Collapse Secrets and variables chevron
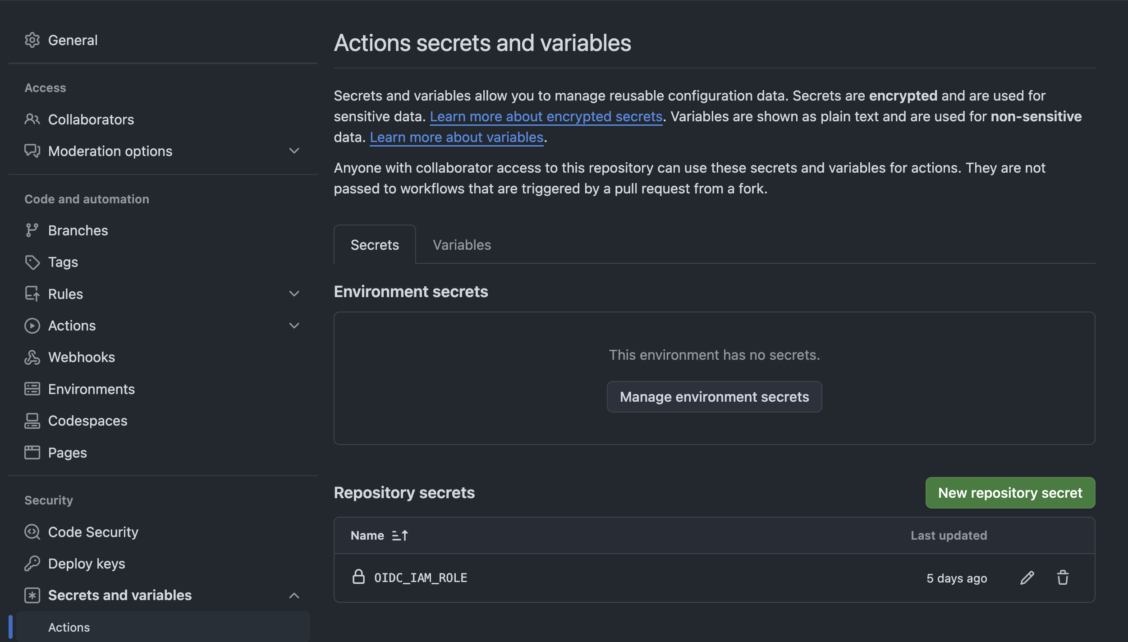This screenshot has height=642, width=1128. coord(294,595)
